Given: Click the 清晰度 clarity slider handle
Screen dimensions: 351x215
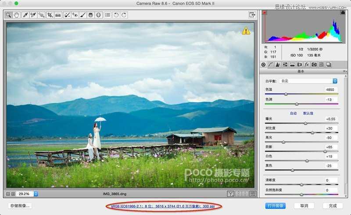Looking at the screenshot, I should click(x=301, y=185).
